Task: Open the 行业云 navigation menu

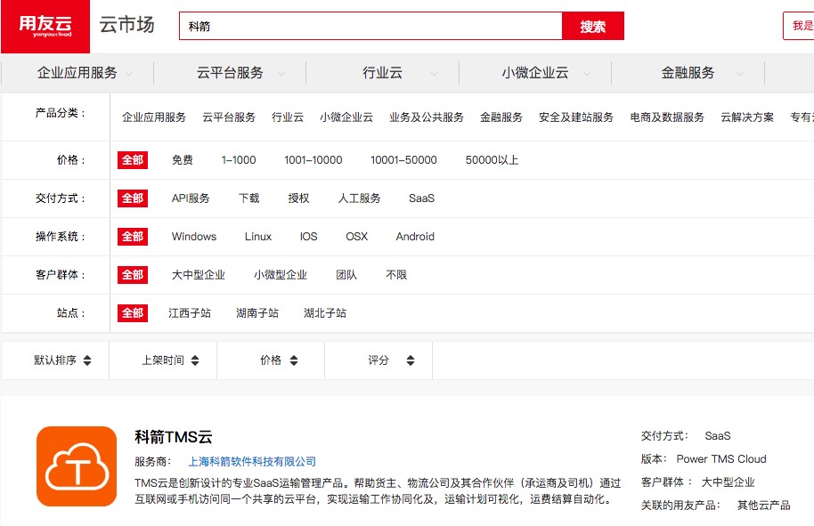Action: coord(383,73)
